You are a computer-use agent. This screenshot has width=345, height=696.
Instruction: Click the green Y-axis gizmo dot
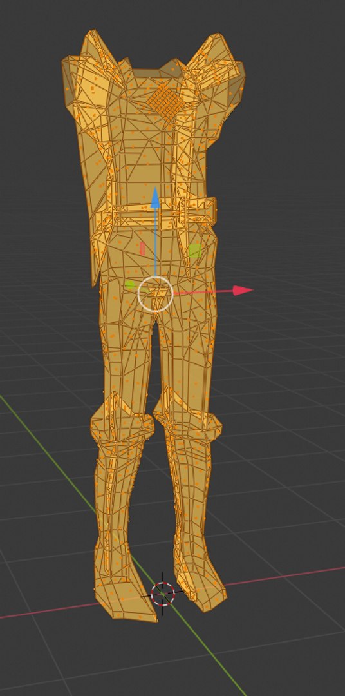click(130, 285)
